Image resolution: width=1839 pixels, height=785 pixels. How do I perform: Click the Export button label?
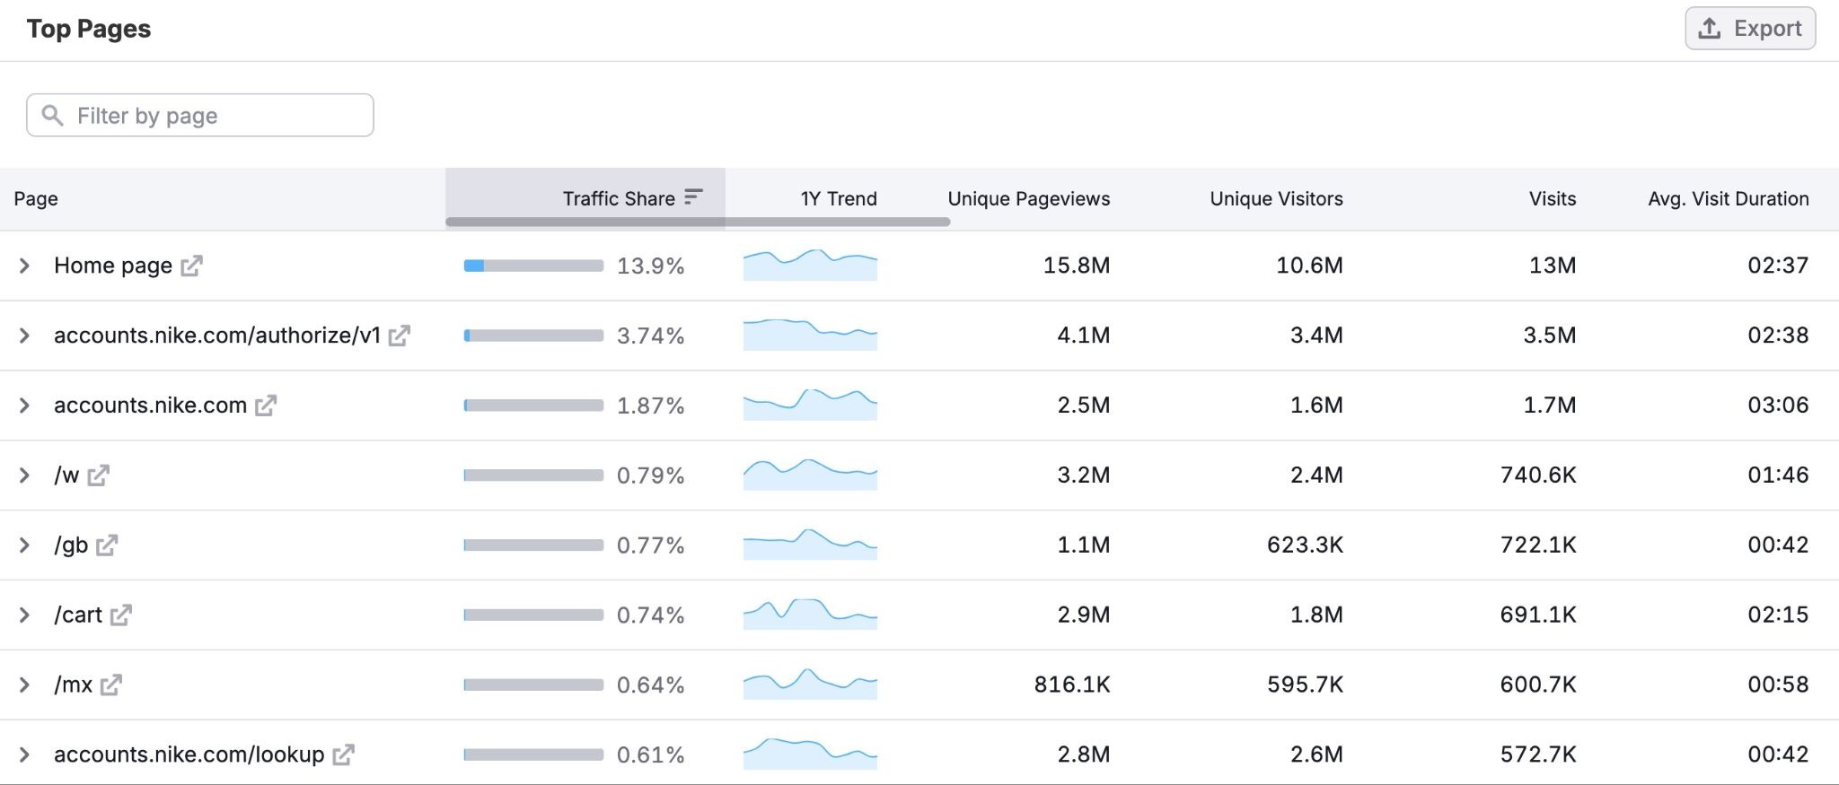coord(1767,29)
